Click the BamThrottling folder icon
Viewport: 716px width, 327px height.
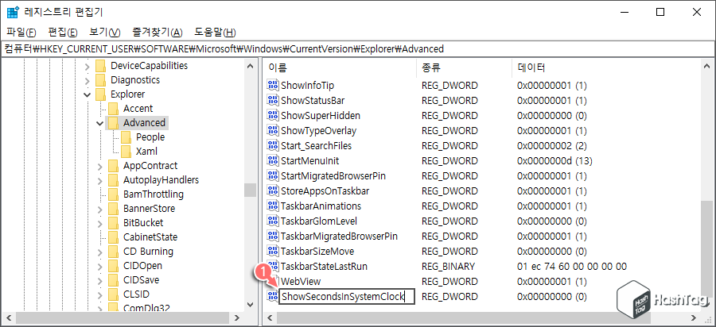113,194
